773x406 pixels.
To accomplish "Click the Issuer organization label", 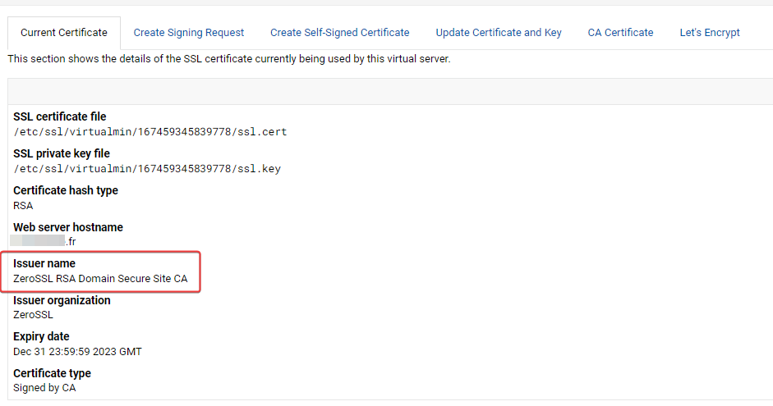I will point(62,300).
